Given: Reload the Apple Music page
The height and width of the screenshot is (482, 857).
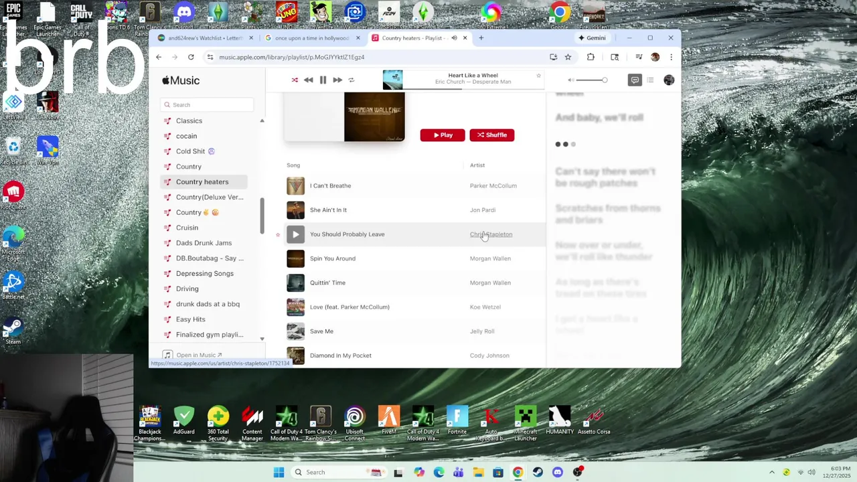Looking at the screenshot, I should click(191, 57).
